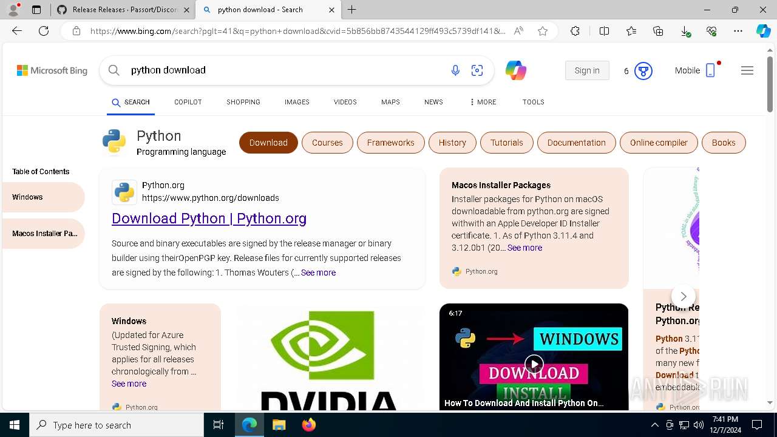Expand the MORE search options
Viewport: 777px width, 437px height.
(x=483, y=102)
